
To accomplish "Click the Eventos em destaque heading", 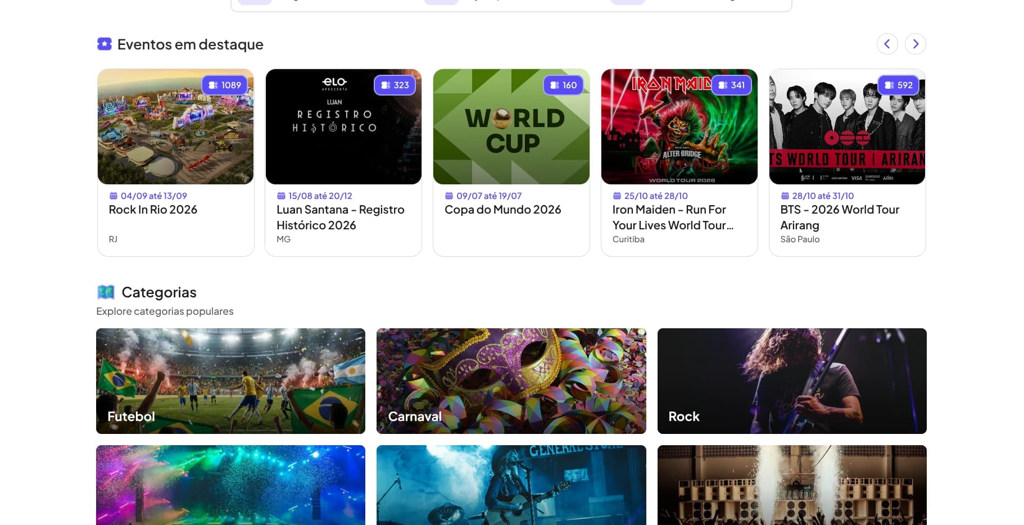I will tap(191, 44).
